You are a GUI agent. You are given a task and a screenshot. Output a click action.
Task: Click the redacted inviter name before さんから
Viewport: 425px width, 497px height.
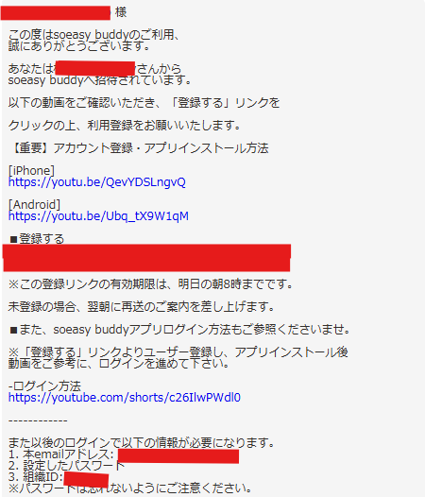tap(95, 69)
